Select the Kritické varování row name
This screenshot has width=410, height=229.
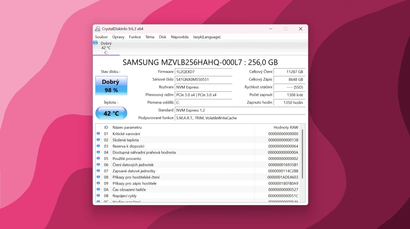coord(126,134)
